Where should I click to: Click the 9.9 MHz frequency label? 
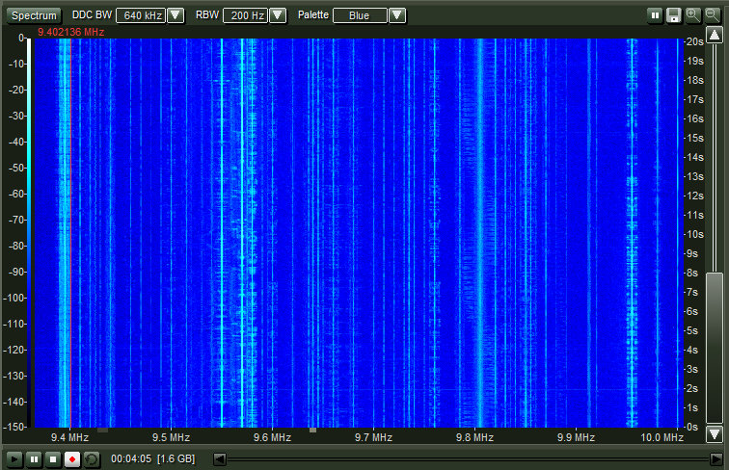tap(576, 437)
